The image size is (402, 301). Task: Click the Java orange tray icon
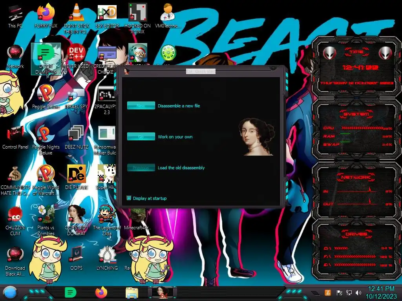click(327, 292)
